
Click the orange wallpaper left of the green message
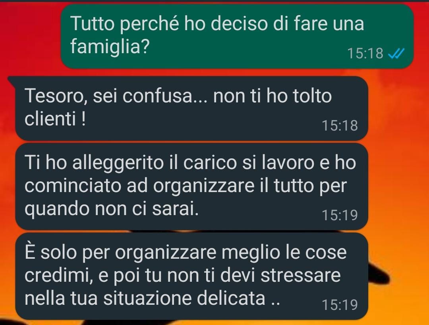click(30, 36)
